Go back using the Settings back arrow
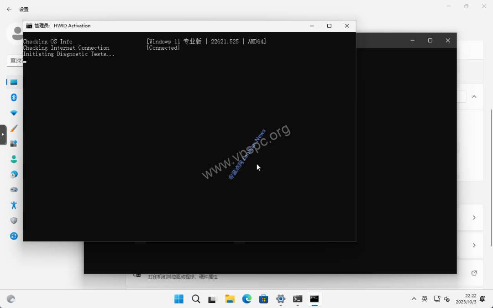Screen dimensions: 493x308 pyautogui.click(x=9, y=10)
